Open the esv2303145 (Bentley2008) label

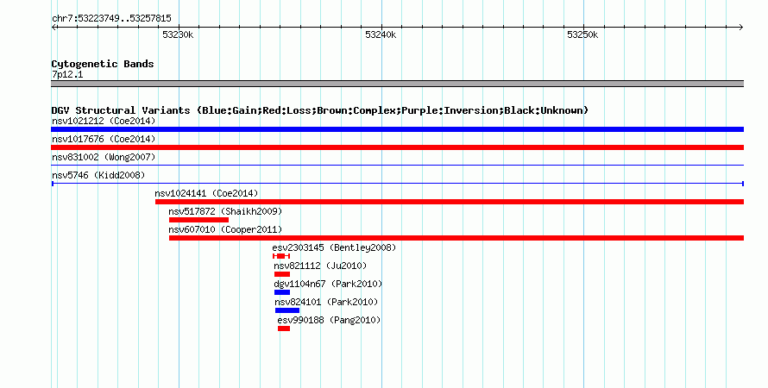click(334, 247)
